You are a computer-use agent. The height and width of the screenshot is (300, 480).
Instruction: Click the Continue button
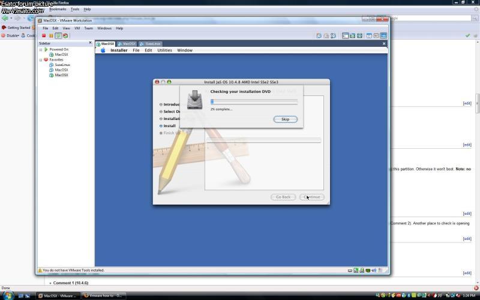point(311,197)
